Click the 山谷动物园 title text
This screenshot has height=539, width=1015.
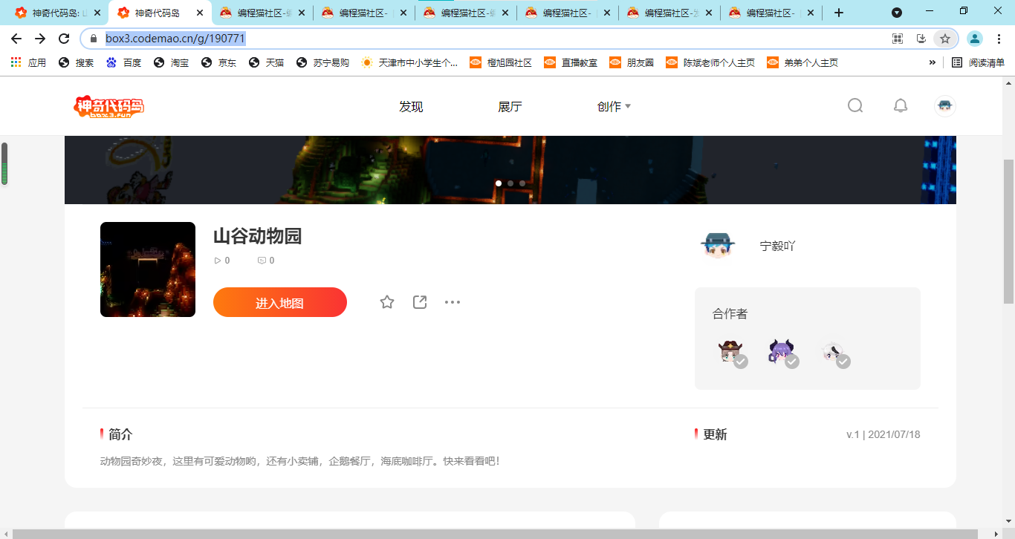tap(257, 237)
